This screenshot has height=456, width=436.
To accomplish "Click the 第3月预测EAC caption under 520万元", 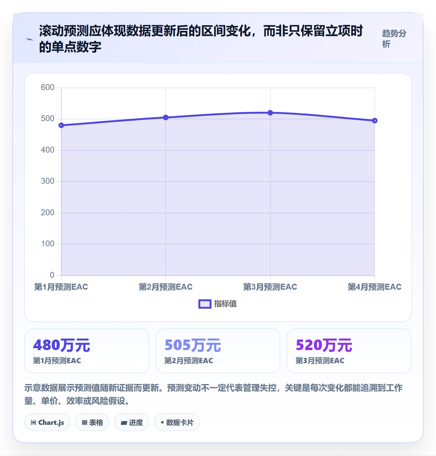I will click(320, 361).
